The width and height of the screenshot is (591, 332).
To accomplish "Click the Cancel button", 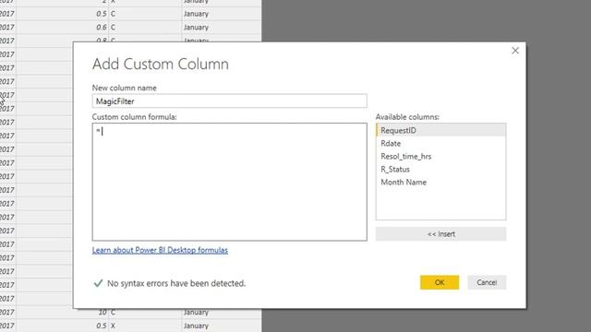I will tap(487, 282).
